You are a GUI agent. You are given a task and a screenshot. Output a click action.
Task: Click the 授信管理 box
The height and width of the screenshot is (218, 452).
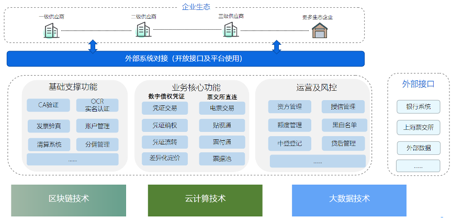pyautogui.click(x=343, y=107)
